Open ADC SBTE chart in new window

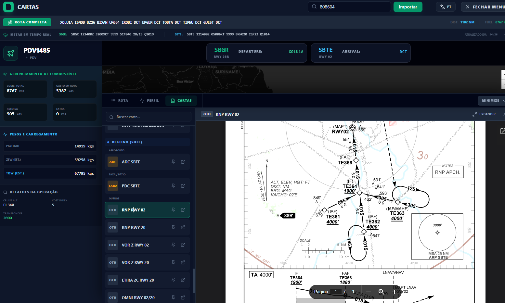(183, 162)
